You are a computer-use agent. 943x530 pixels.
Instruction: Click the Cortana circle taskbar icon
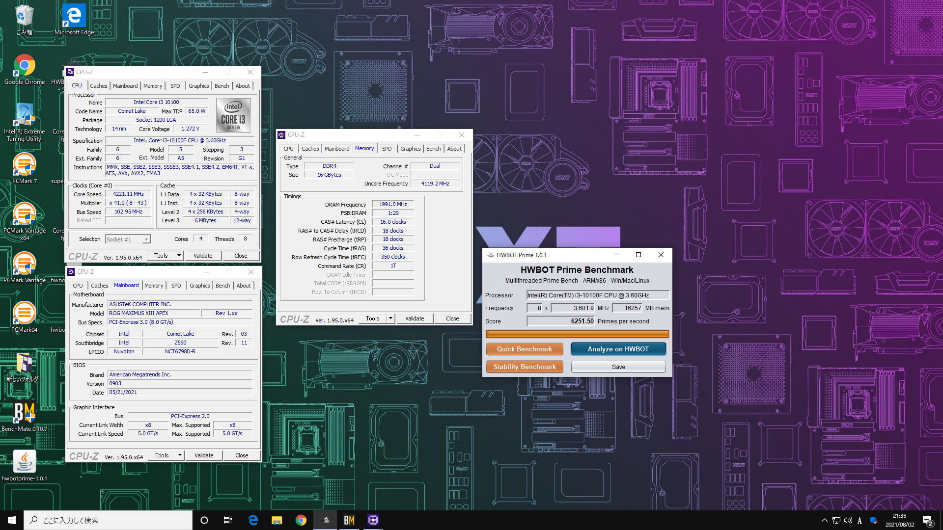pos(204,520)
